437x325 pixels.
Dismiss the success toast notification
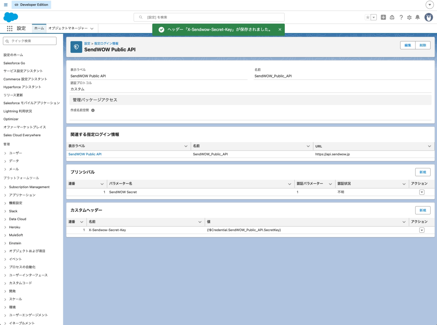click(280, 29)
